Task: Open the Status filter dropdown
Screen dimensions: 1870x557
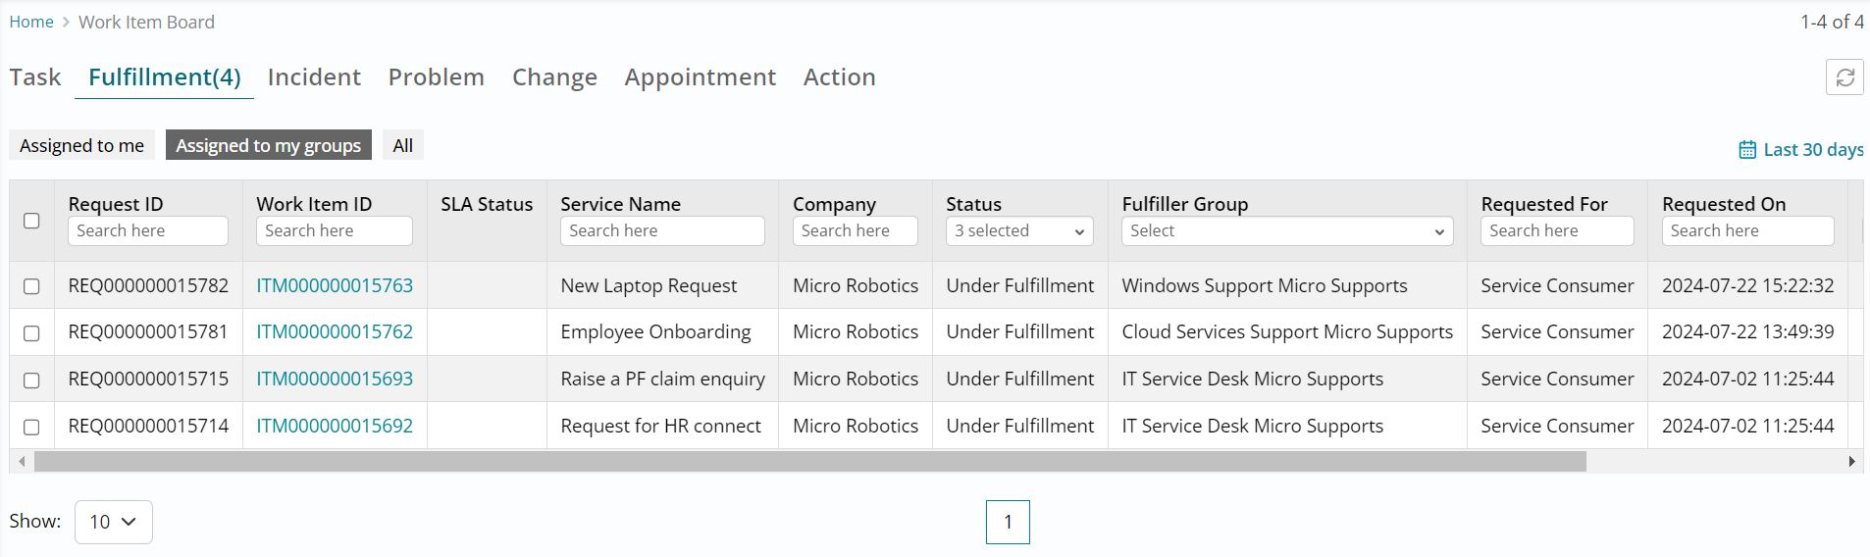Action: pos(1019,231)
